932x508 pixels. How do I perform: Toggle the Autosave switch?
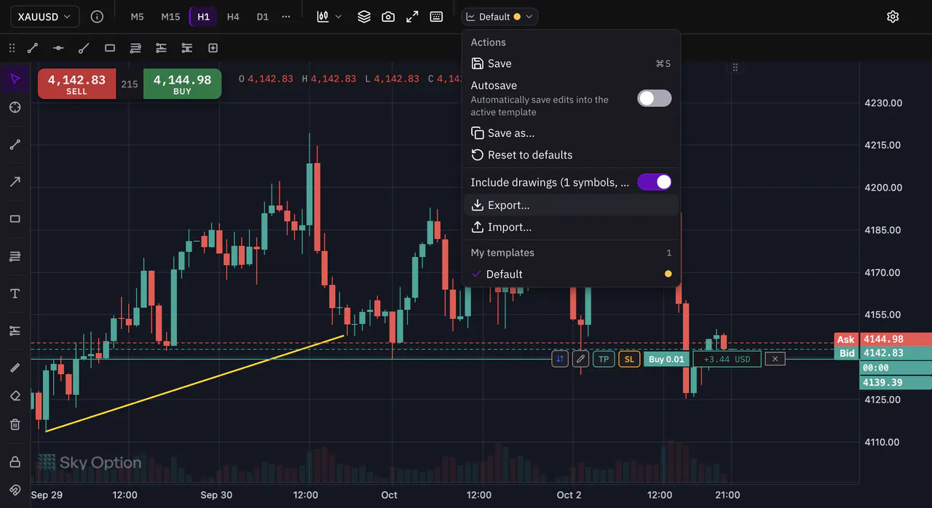pos(654,98)
